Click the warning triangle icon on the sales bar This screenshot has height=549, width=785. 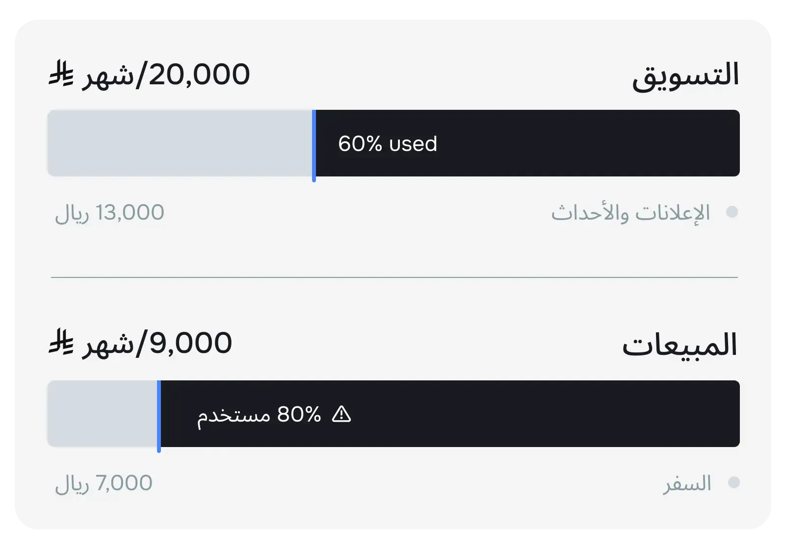click(342, 414)
